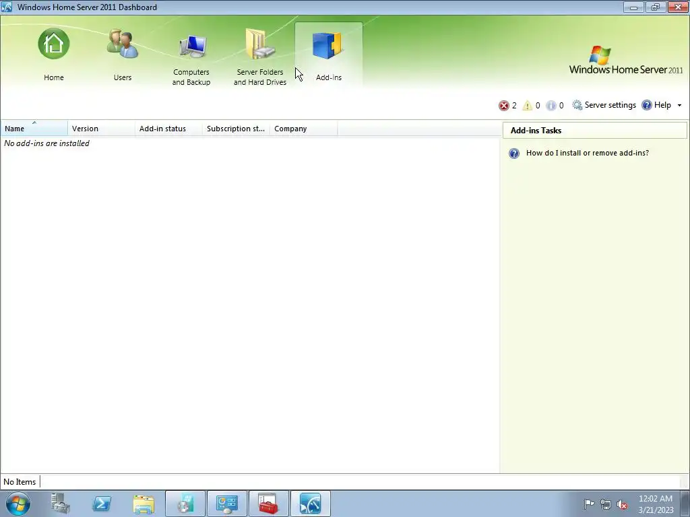This screenshot has width=690, height=517.
Task: Switch to the red toolbox taskbar app
Action: tap(268, 504)
